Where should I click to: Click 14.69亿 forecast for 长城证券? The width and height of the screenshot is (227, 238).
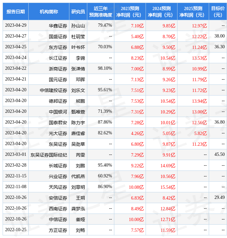point(168,166)
